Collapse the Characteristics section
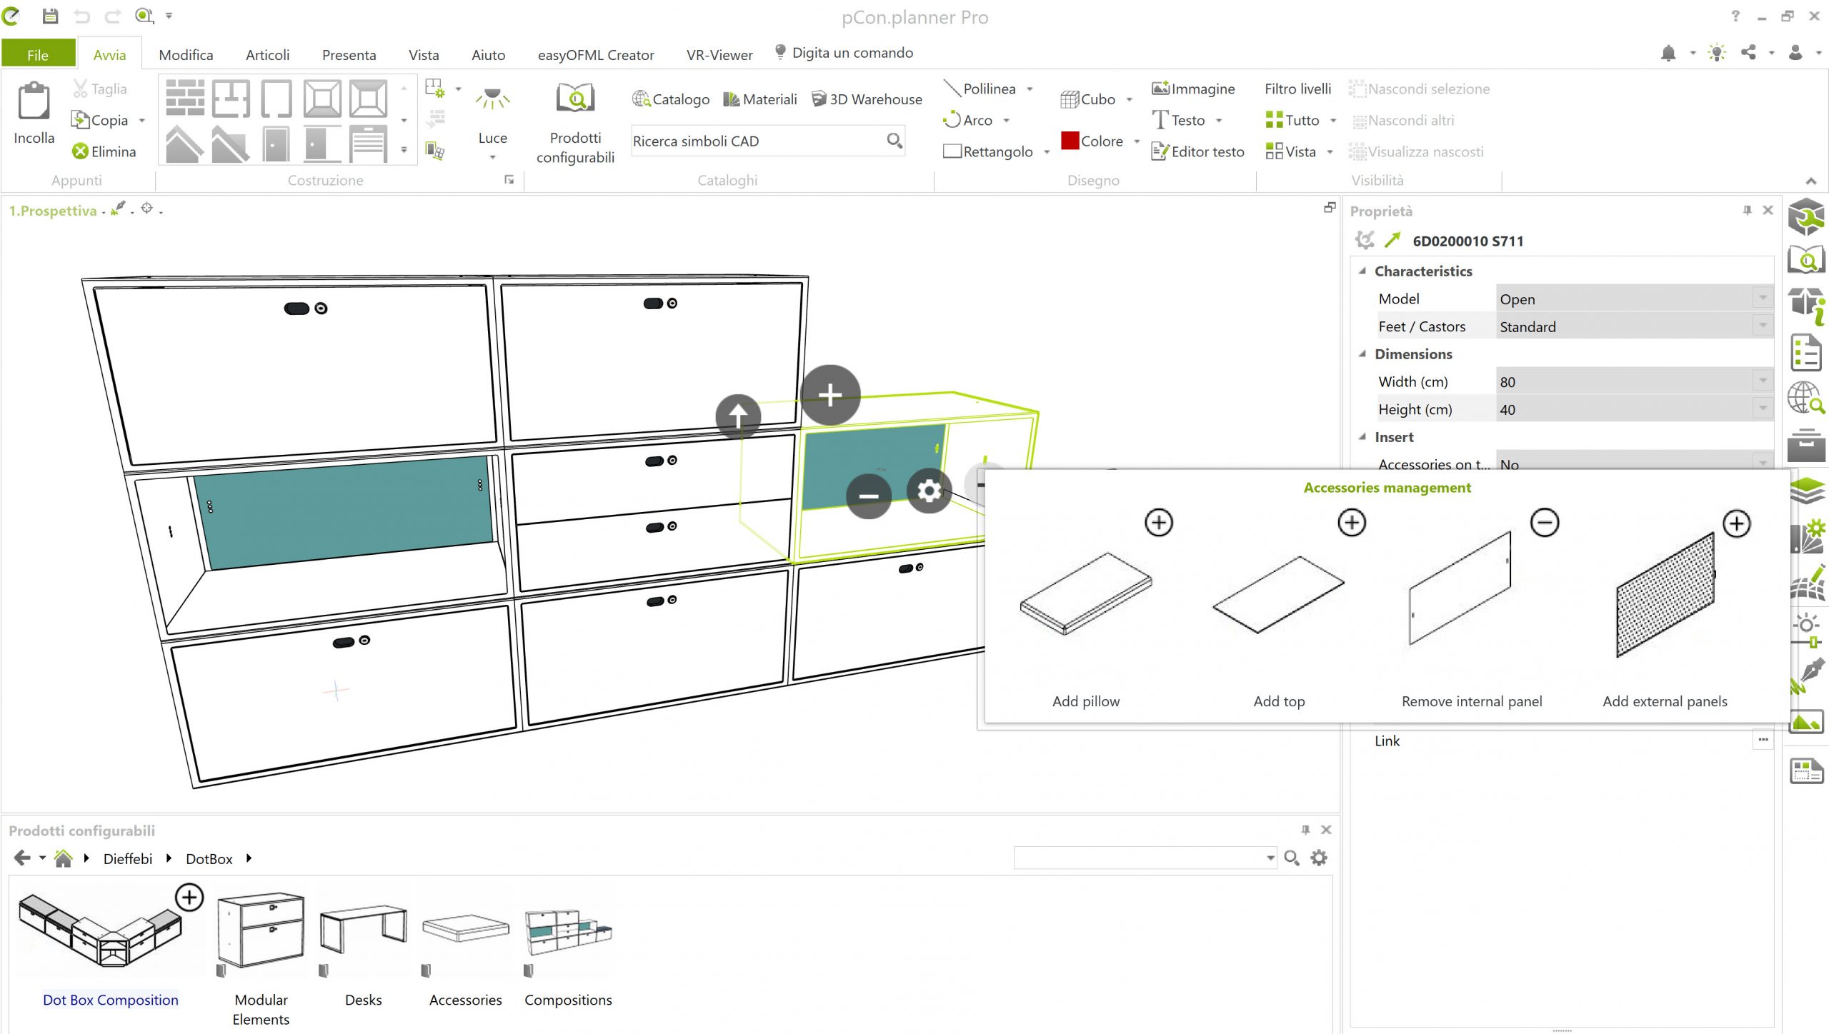 [1362, 271]
